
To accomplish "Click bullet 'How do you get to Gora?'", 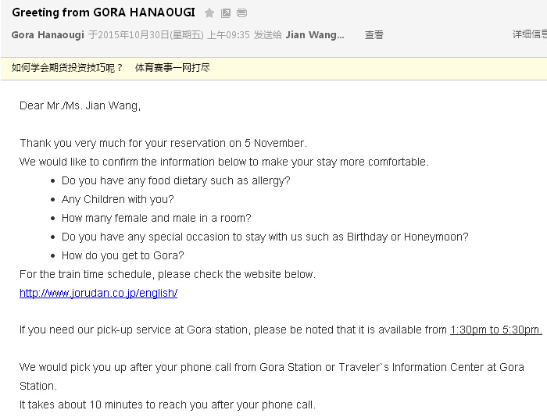I will (123, 255).
